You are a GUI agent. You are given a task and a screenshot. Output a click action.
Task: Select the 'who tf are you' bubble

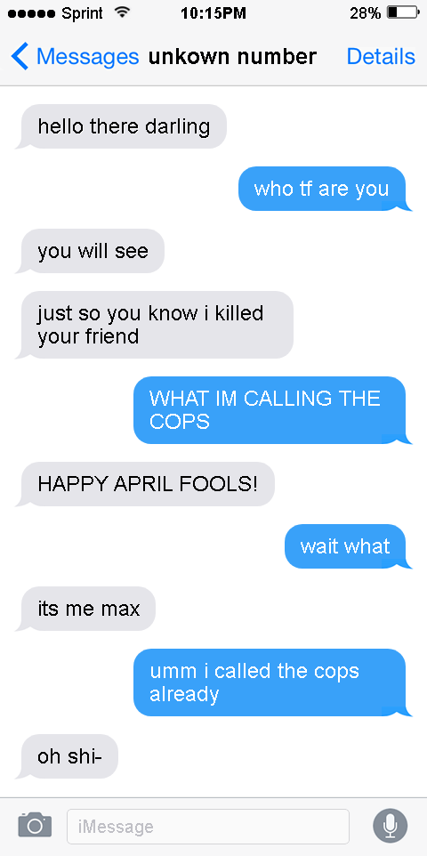point(325,189)
